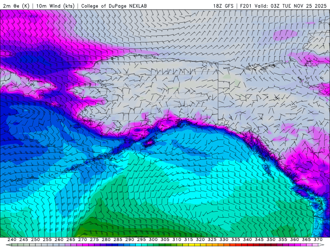330x247 pixels.
Task: Click the 270 value on the color scale
Action: point(82,240)
